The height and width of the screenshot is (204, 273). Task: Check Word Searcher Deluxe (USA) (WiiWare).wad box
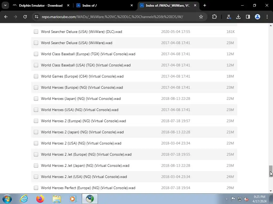click(36, 43)
